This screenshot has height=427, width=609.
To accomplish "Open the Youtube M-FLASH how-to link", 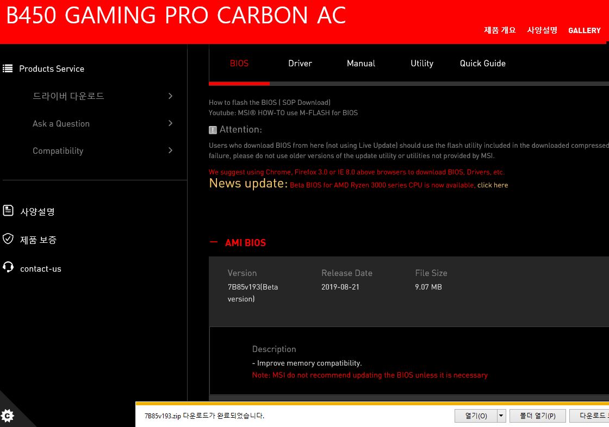I will pos(283,113).
